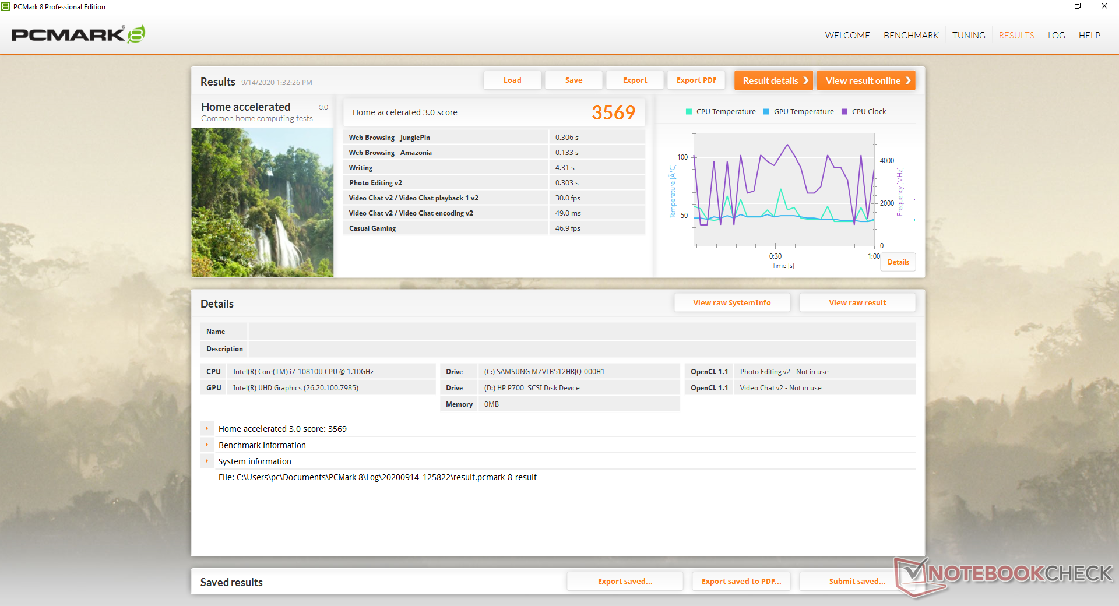Click the Export button
This screenshot has height=606, width=1119.
pos(635,80)
